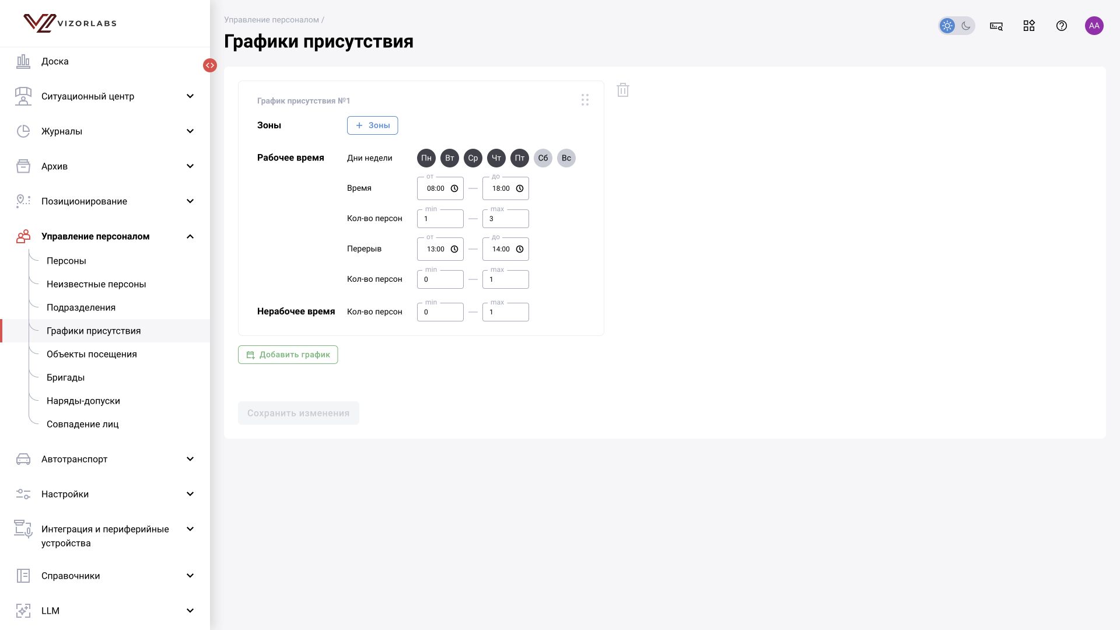This screenshot has height=630, width=1120.
Task: Enable the Вс weekday chip
Action: pyautogui.click(x=566, y=158)
